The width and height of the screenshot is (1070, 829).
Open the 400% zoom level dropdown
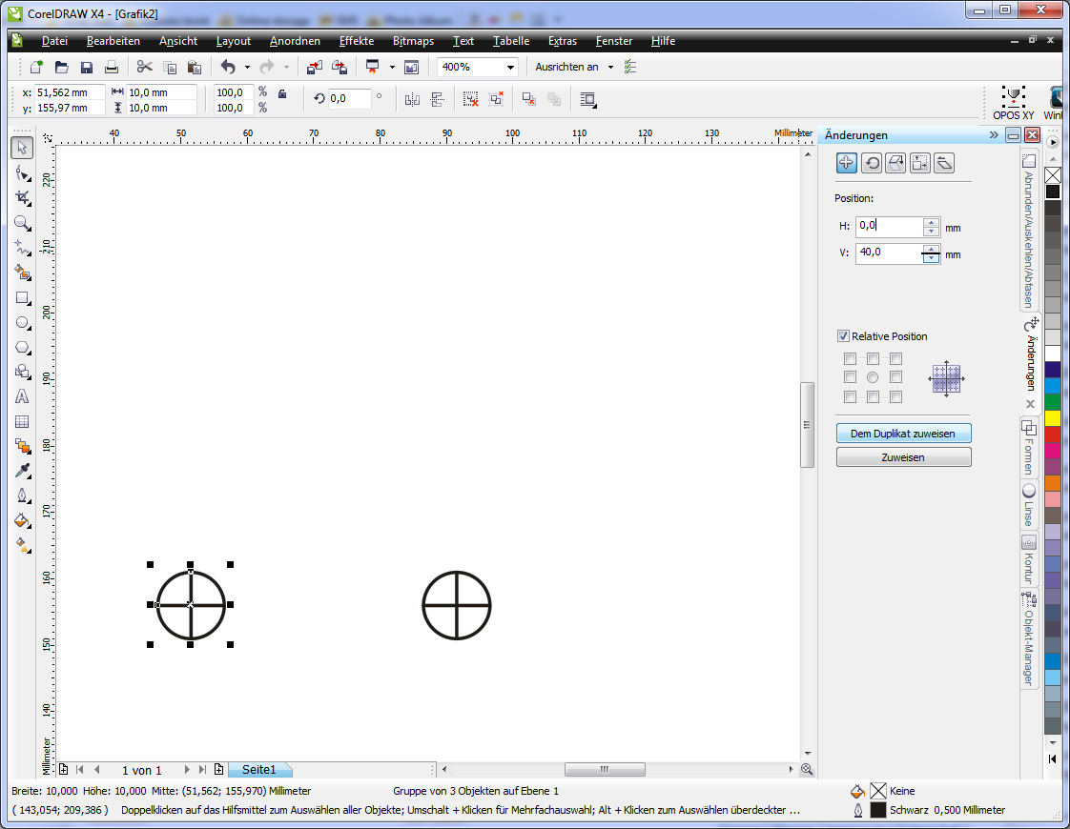coord(511,67)
